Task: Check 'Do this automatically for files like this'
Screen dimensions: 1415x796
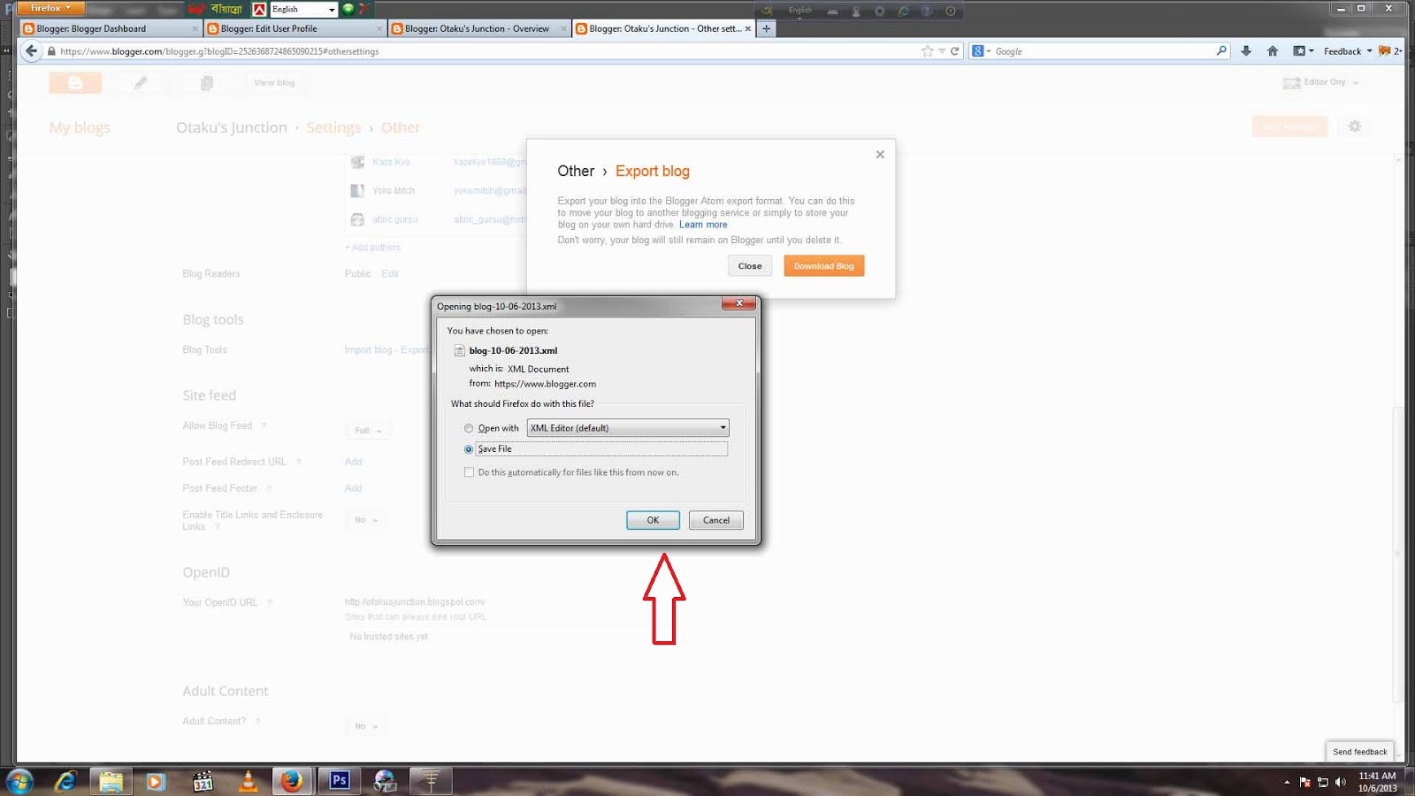Action: coord(469,472)
